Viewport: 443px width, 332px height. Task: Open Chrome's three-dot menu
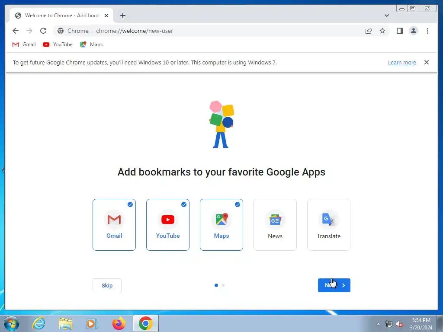pyautogui.click(x=427, y=31)
